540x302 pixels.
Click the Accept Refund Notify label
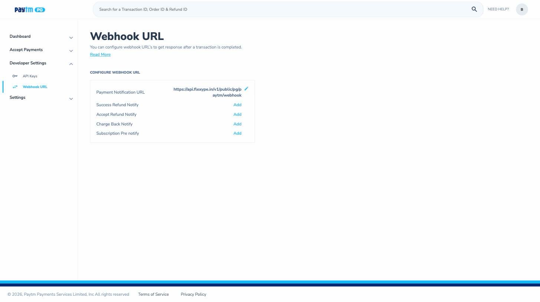[x=116, y=114]
